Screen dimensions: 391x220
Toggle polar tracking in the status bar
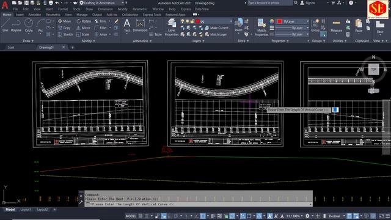point(176,216)
